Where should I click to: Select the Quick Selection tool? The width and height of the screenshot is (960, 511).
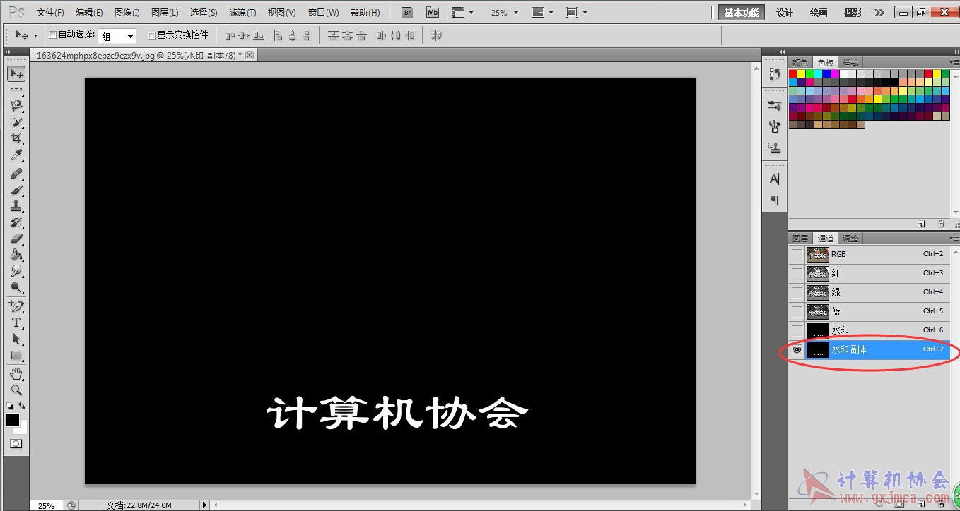[16, 122]
